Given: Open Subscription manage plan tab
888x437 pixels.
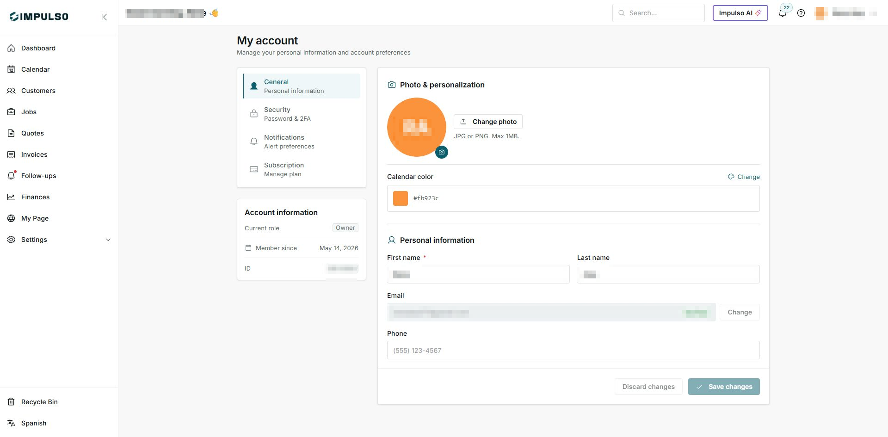Looking at the screenshot, I should coord(302,169).
